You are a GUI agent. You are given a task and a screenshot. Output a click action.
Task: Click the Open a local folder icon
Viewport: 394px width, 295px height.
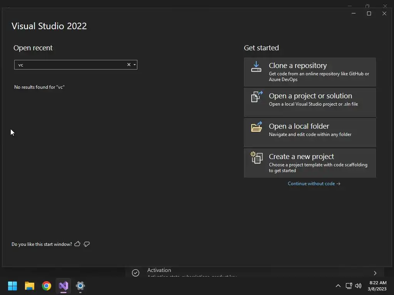257,127
